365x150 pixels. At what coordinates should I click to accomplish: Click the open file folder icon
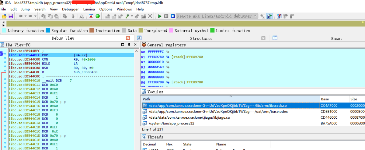pos(4,16)
